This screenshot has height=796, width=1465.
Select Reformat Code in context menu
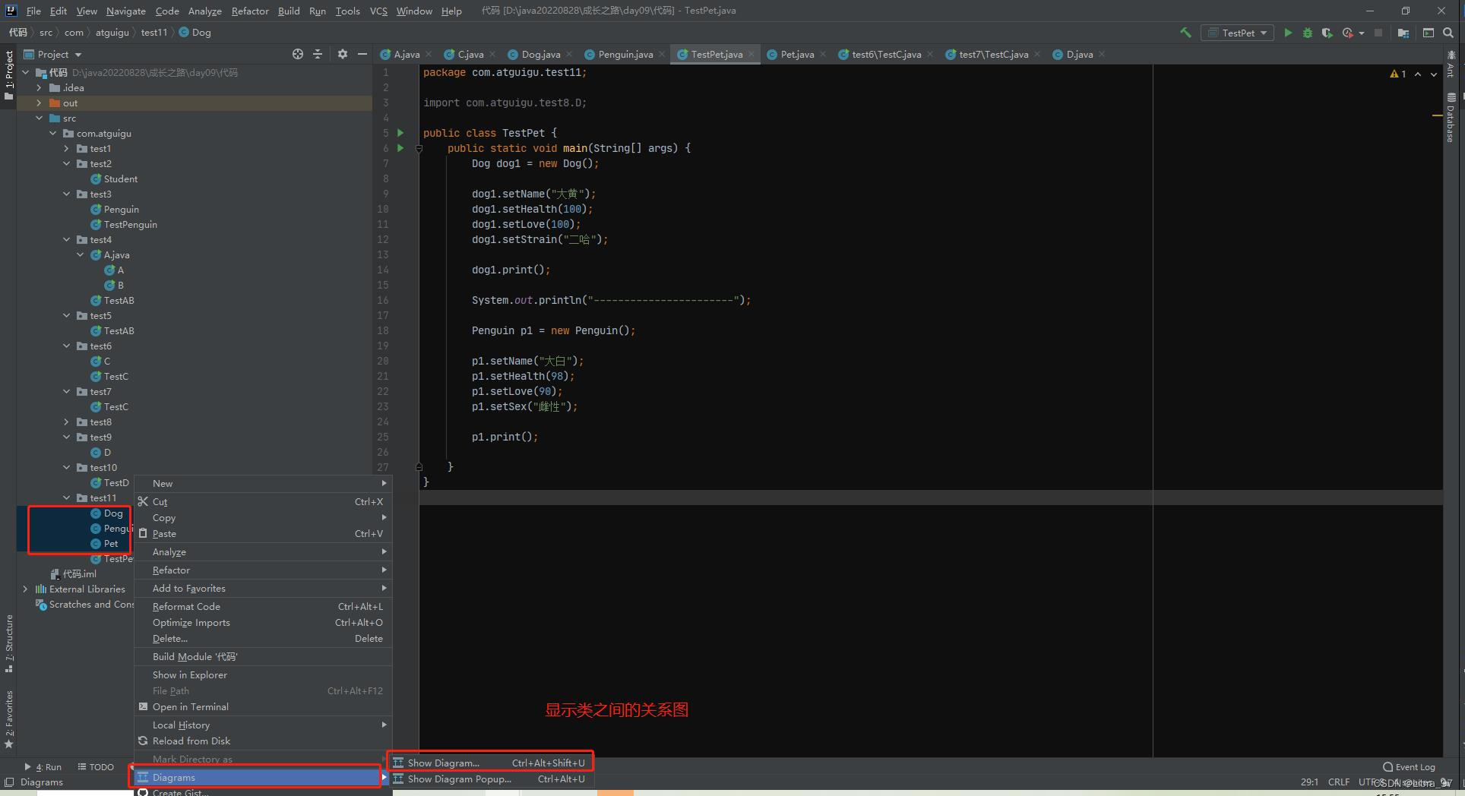pyautogui.click(x=263, y=606)
